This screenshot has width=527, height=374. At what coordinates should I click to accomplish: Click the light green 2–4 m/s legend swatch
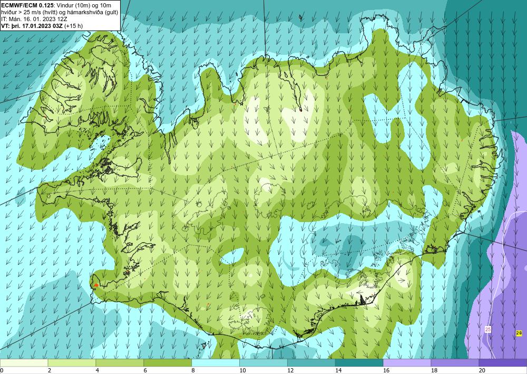coord(72,363)
